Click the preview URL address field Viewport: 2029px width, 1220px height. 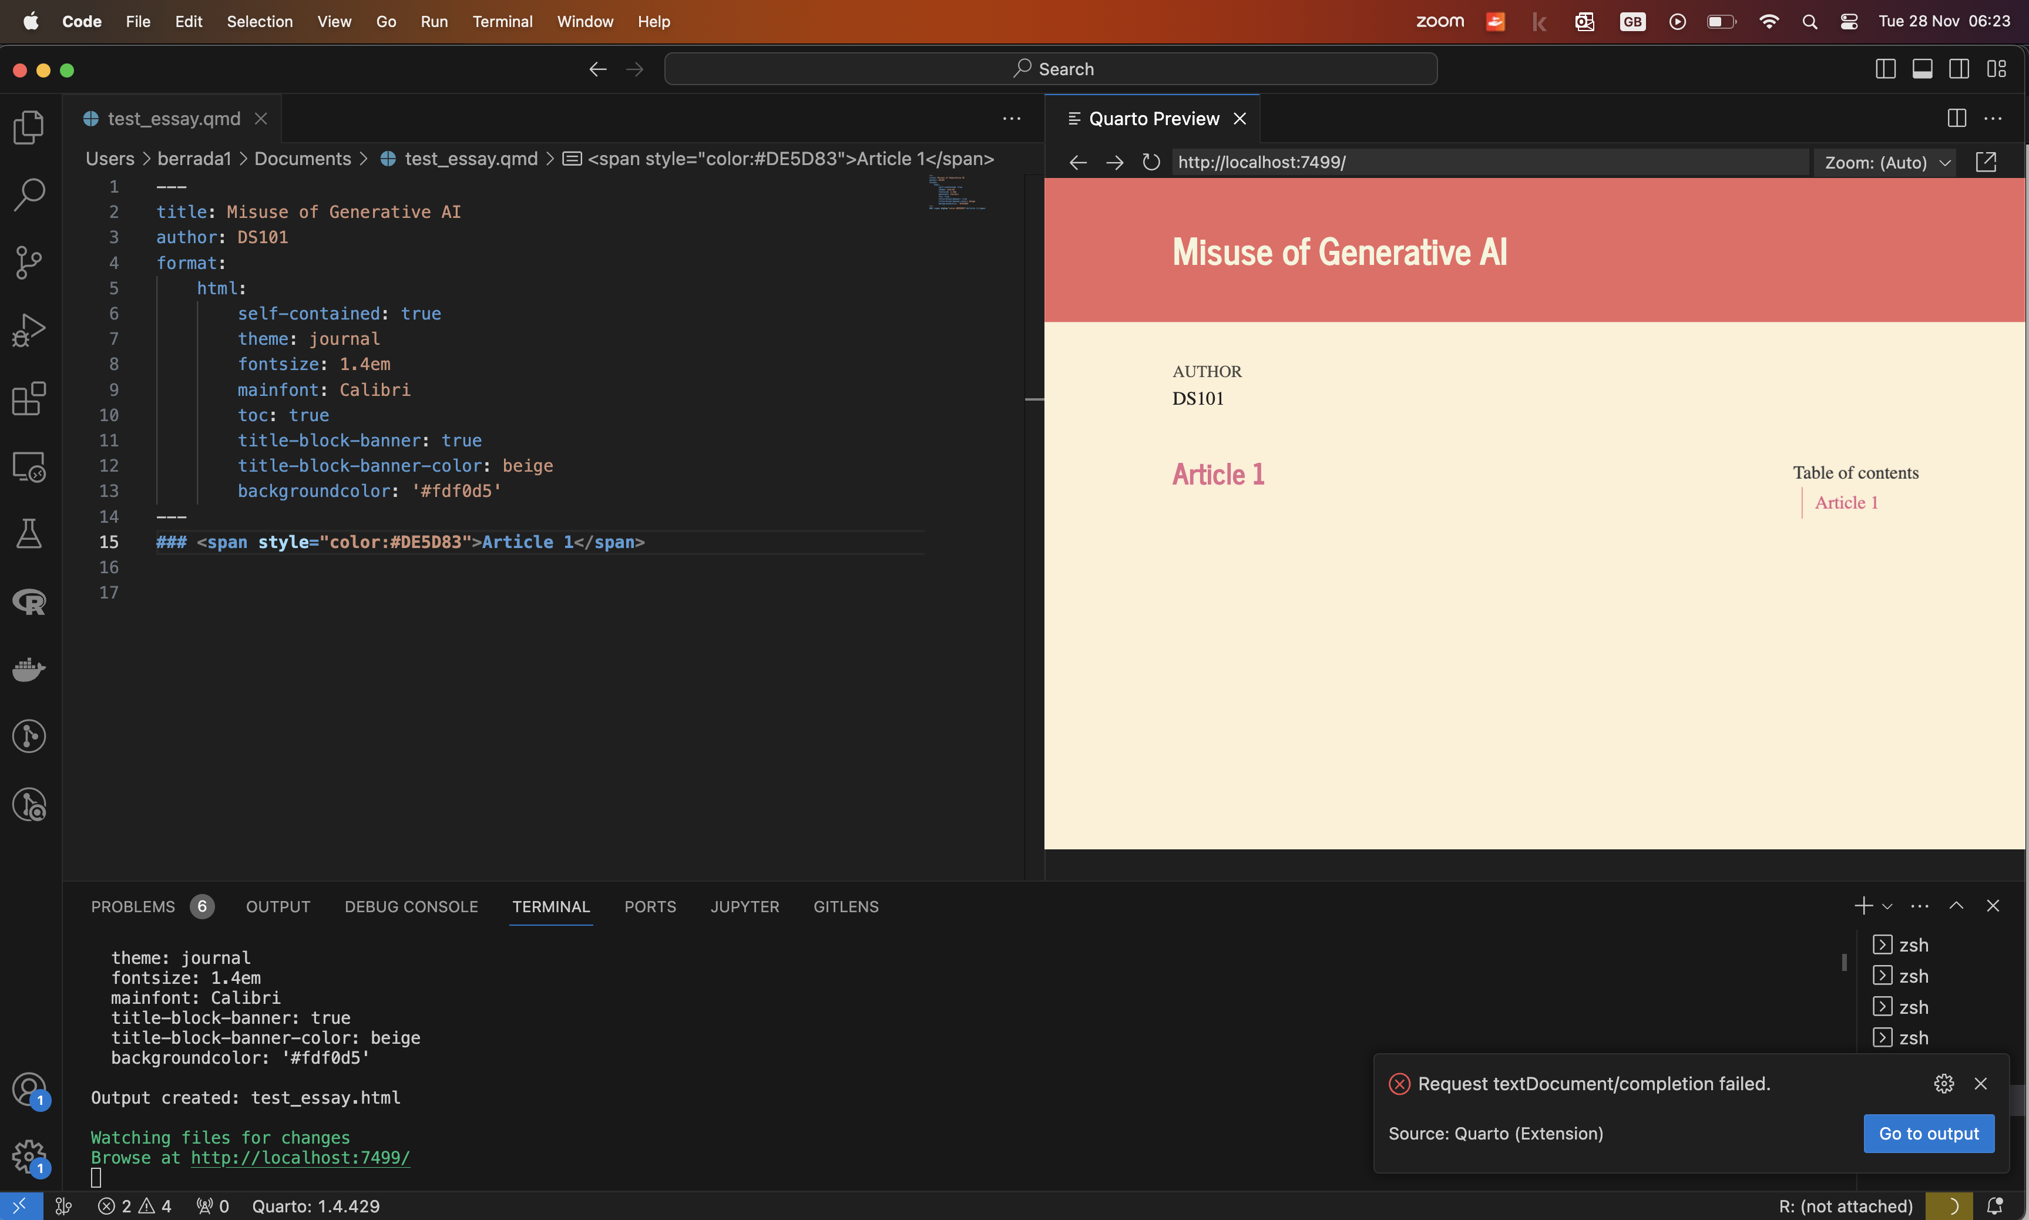pos(1488,162)
